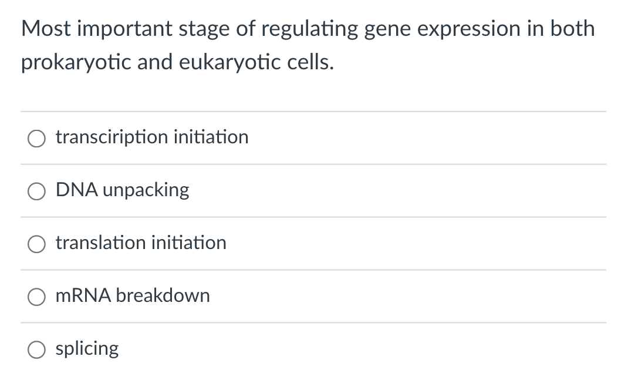628x390 pixels.
Task: Select the transciription initiation radio button
Action: pos(36,139)
